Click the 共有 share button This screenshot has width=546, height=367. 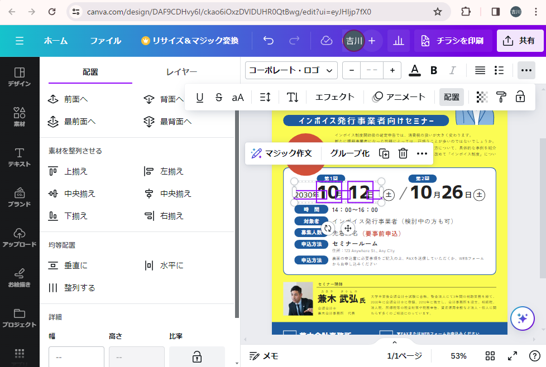520,41
